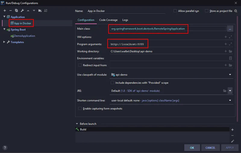Open help with the question mark button
241x153 pixels.
pyautogui.click(x=5, y=148)
